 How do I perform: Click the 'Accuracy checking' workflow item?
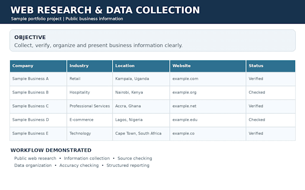point(79,165)
